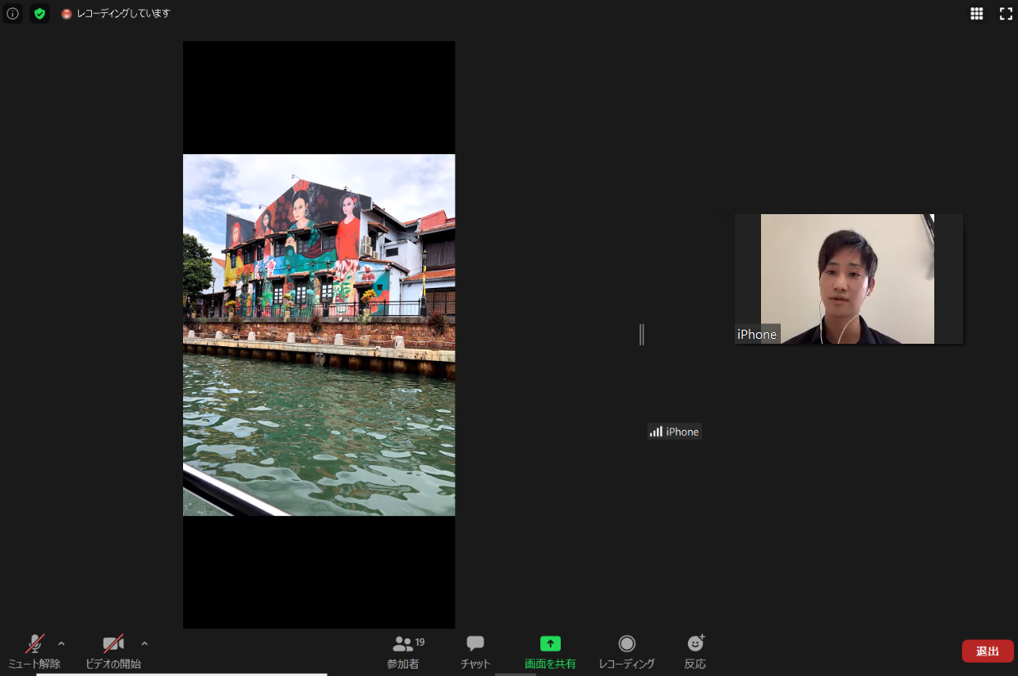The width and height of the screenshot is (1018, 676).
Task: Click the iPhone signal strength label
Action: [x=674, y=432]
